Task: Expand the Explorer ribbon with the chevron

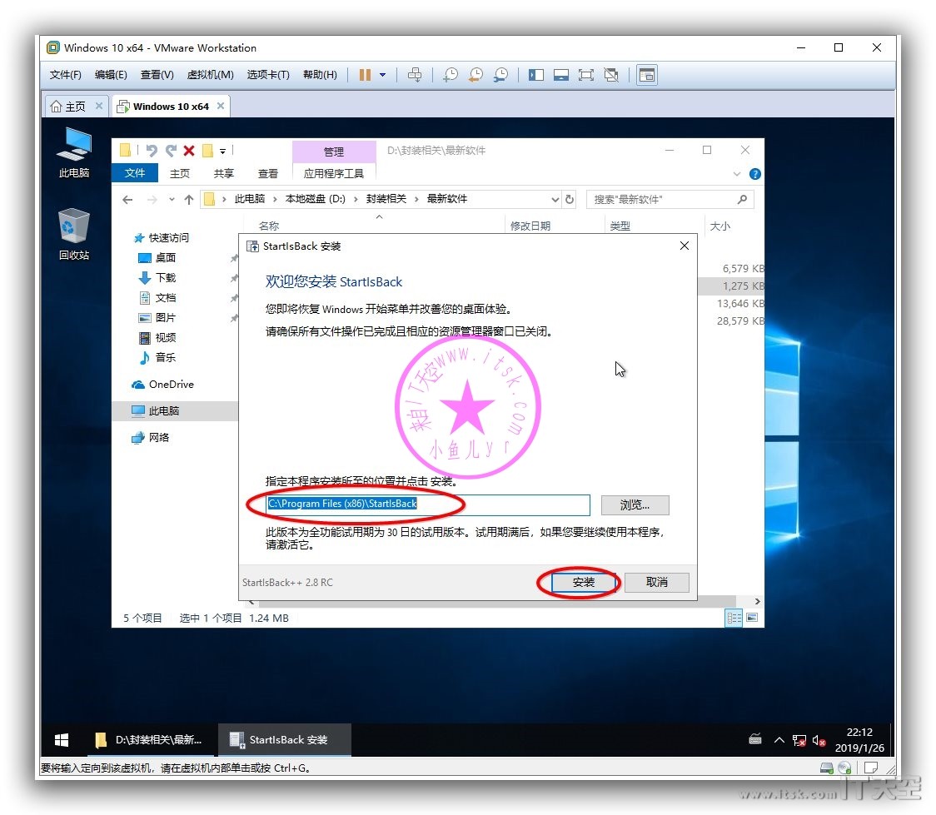Action: pos(737,174)
